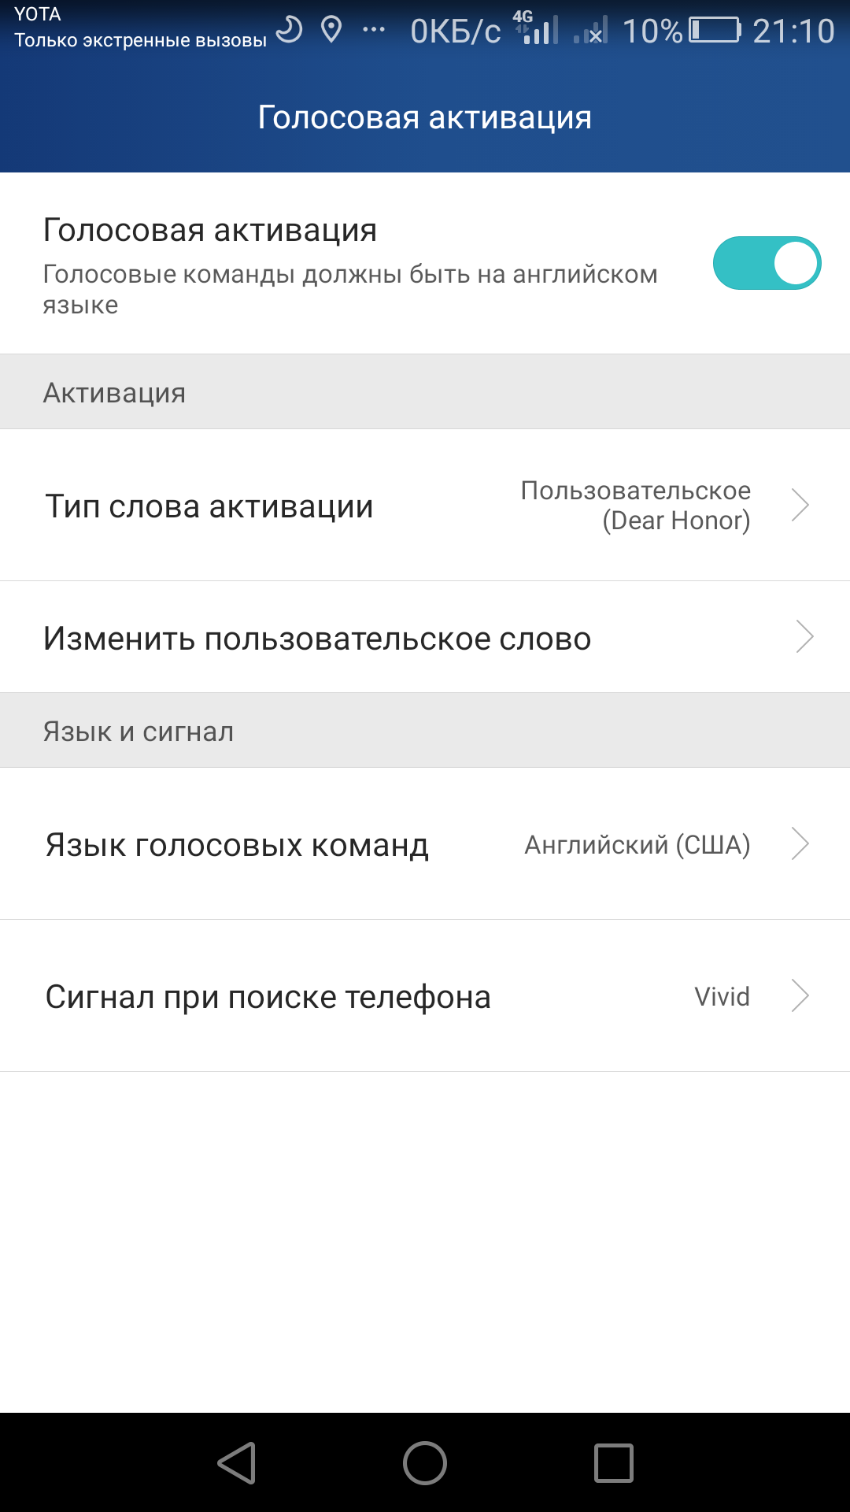The height and width of the screenshot is (1512, 850).
Task: Expand chevron beside Тип слова активации
Action: tap(800, 505)
